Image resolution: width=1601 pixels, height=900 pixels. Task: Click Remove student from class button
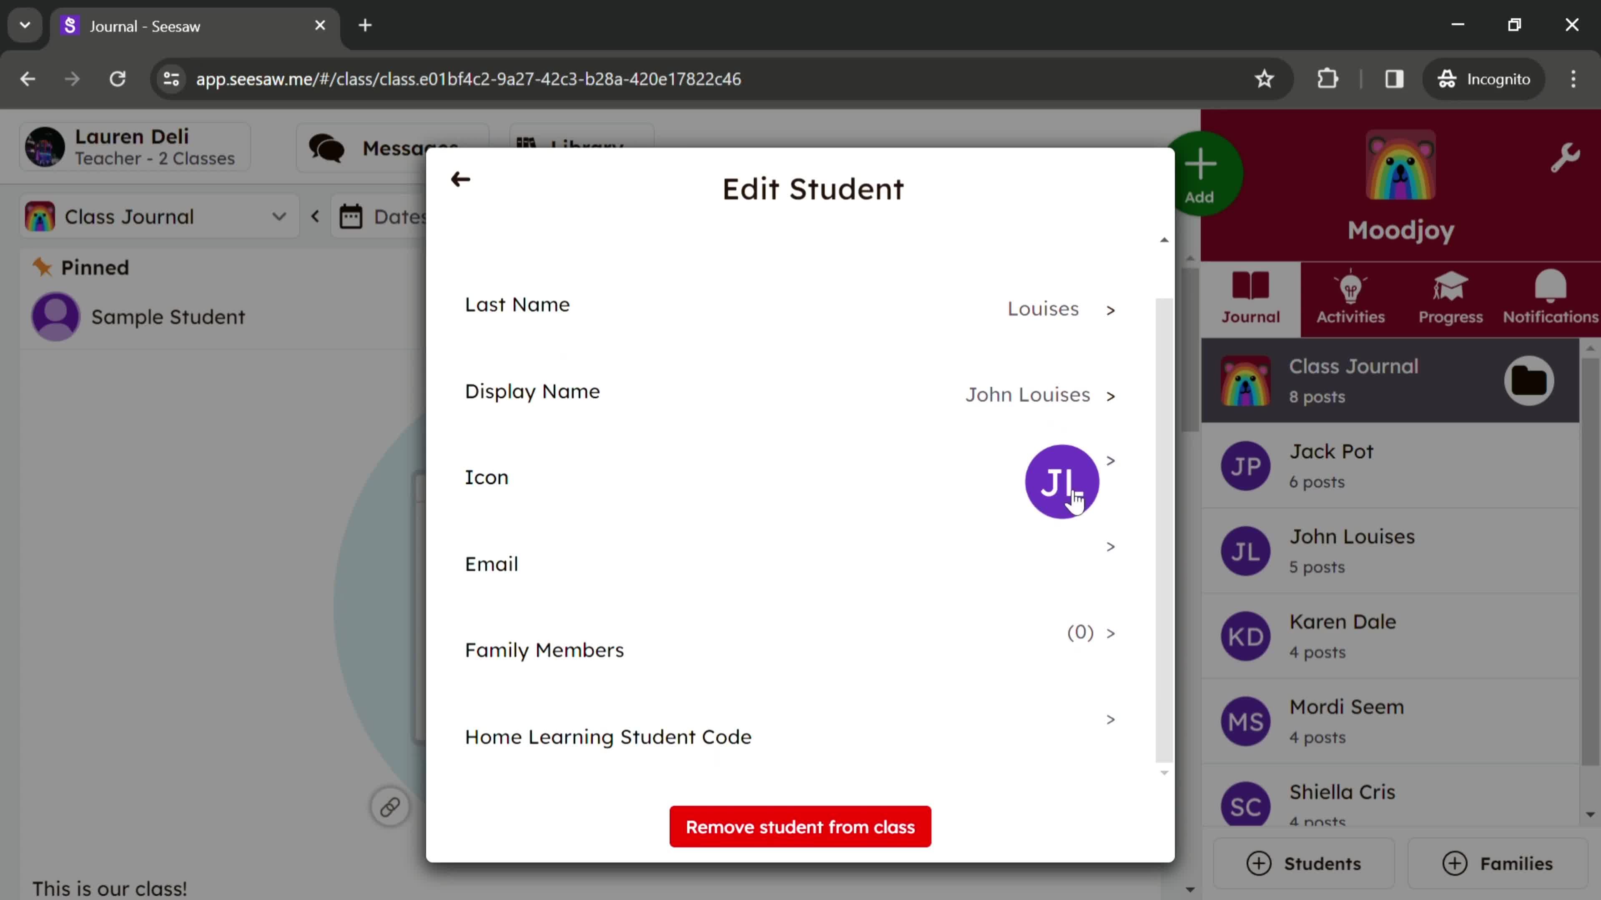tap(800, 826)
